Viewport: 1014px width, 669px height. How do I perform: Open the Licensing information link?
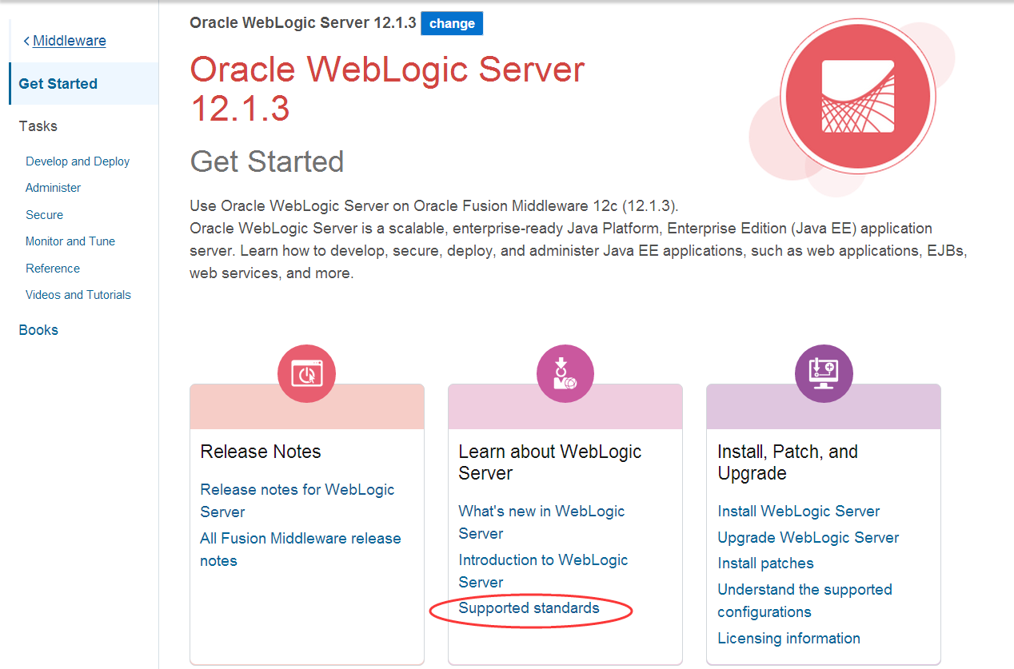pos(789,639)
